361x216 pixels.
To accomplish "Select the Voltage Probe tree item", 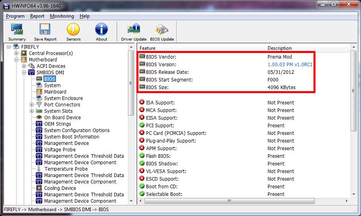I will coord(60,150).
